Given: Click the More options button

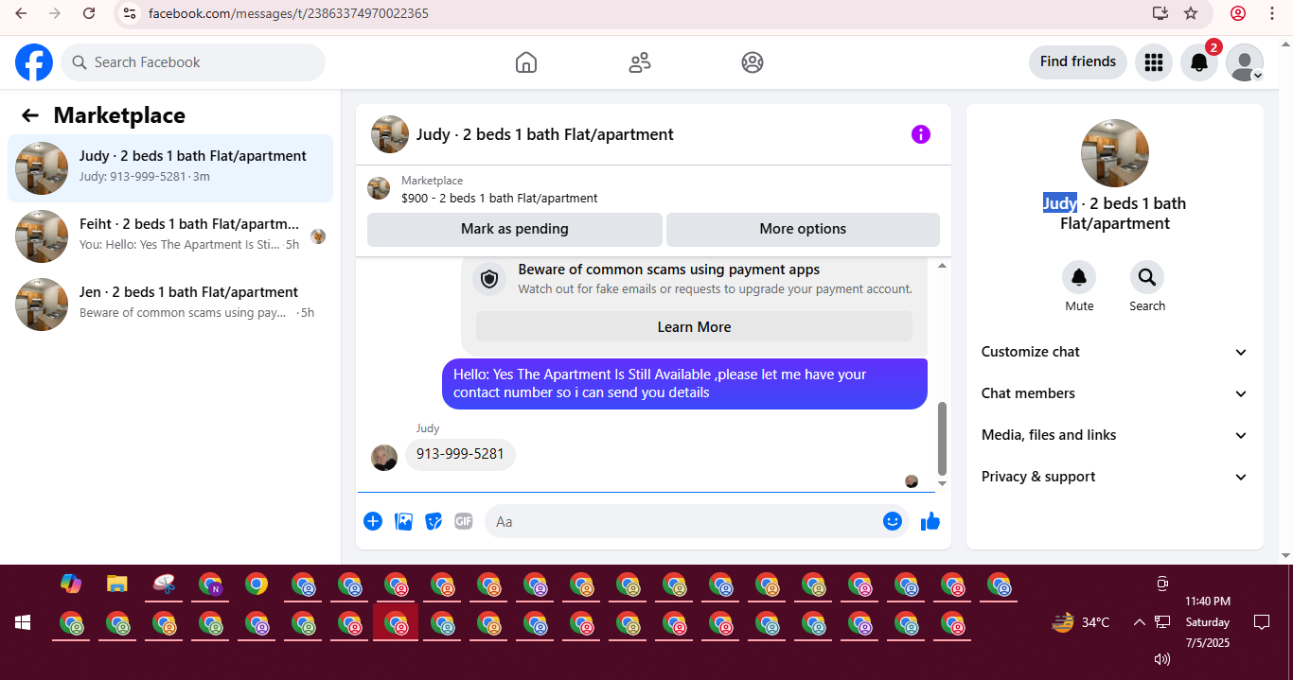Looking at the screenshot, I should click(x=803, y=229).
